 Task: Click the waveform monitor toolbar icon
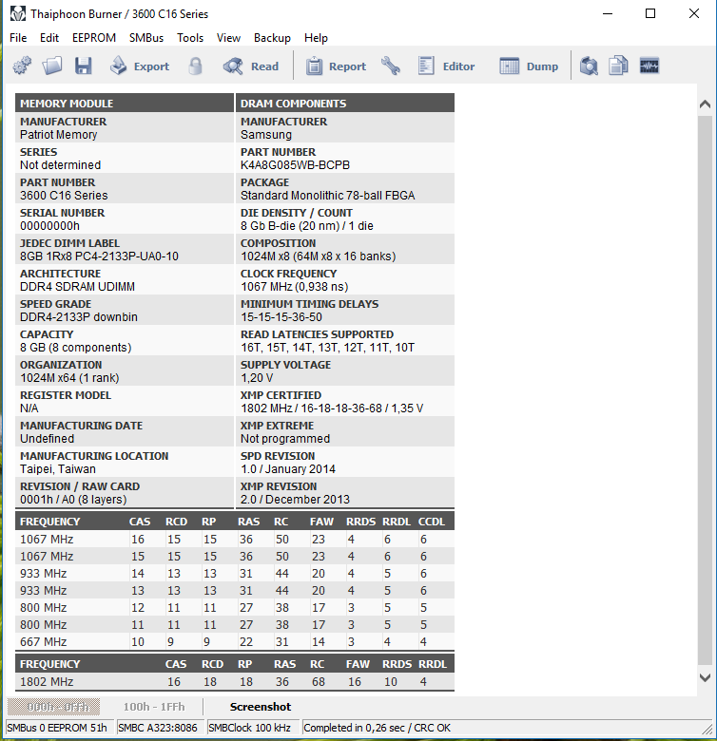tap(649, 66)
